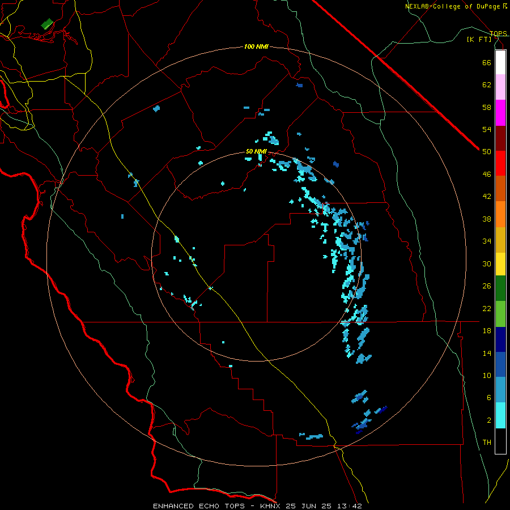The height and width of the screenshot is (510, 510).
Task: Click the legend value '2'
Action: point(489,420)
